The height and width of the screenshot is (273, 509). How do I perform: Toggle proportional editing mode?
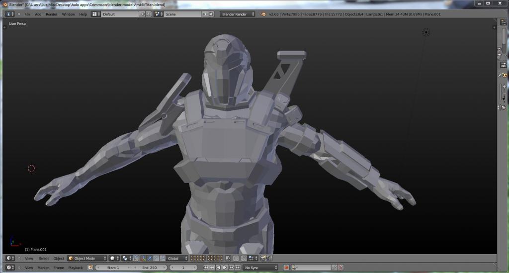click(x=236, y=259)
